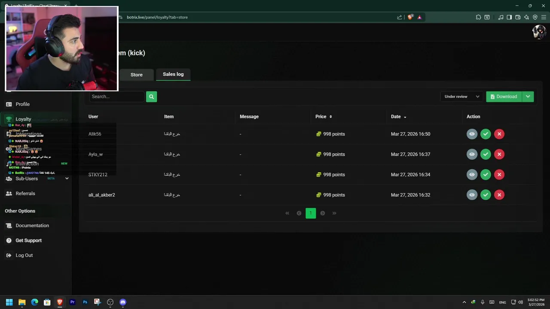Switch to the Sales log tab
Screen dimensions: 550x309
click(x=173, y=74)
